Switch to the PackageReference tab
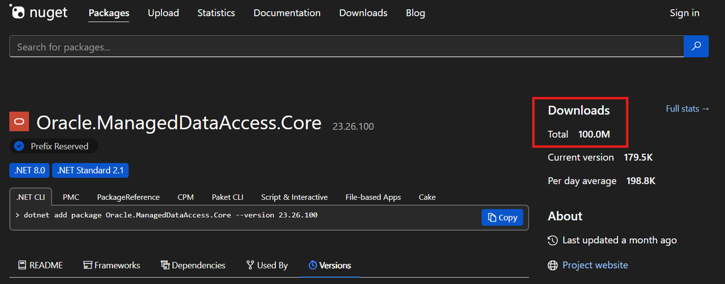The height and width of the screenshot is (284, 725). (x=128, y=197)
